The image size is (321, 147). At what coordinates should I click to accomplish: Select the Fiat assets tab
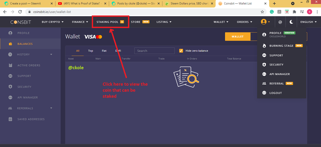pos(104,51)
